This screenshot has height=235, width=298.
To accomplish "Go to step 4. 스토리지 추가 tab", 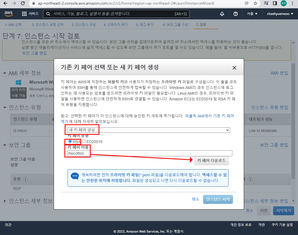I will pyautogui.click(x=116, y=25).
